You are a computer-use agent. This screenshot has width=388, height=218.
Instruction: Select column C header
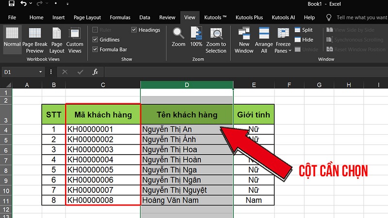coord(103,85)
